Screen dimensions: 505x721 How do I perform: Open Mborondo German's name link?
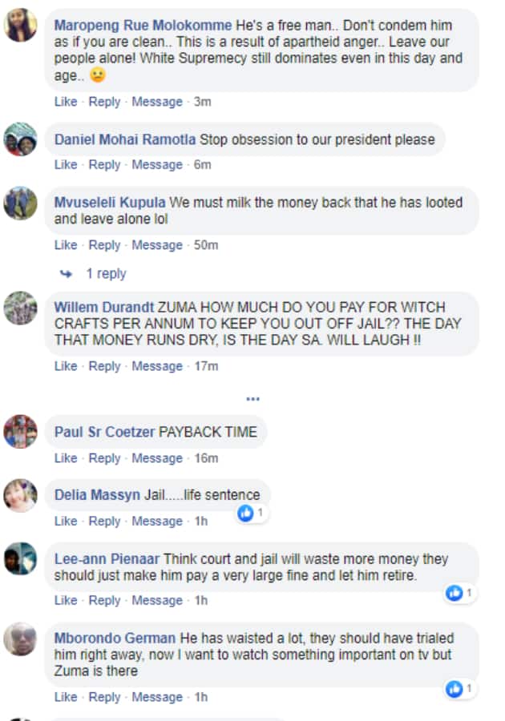[x=115, y=638]
